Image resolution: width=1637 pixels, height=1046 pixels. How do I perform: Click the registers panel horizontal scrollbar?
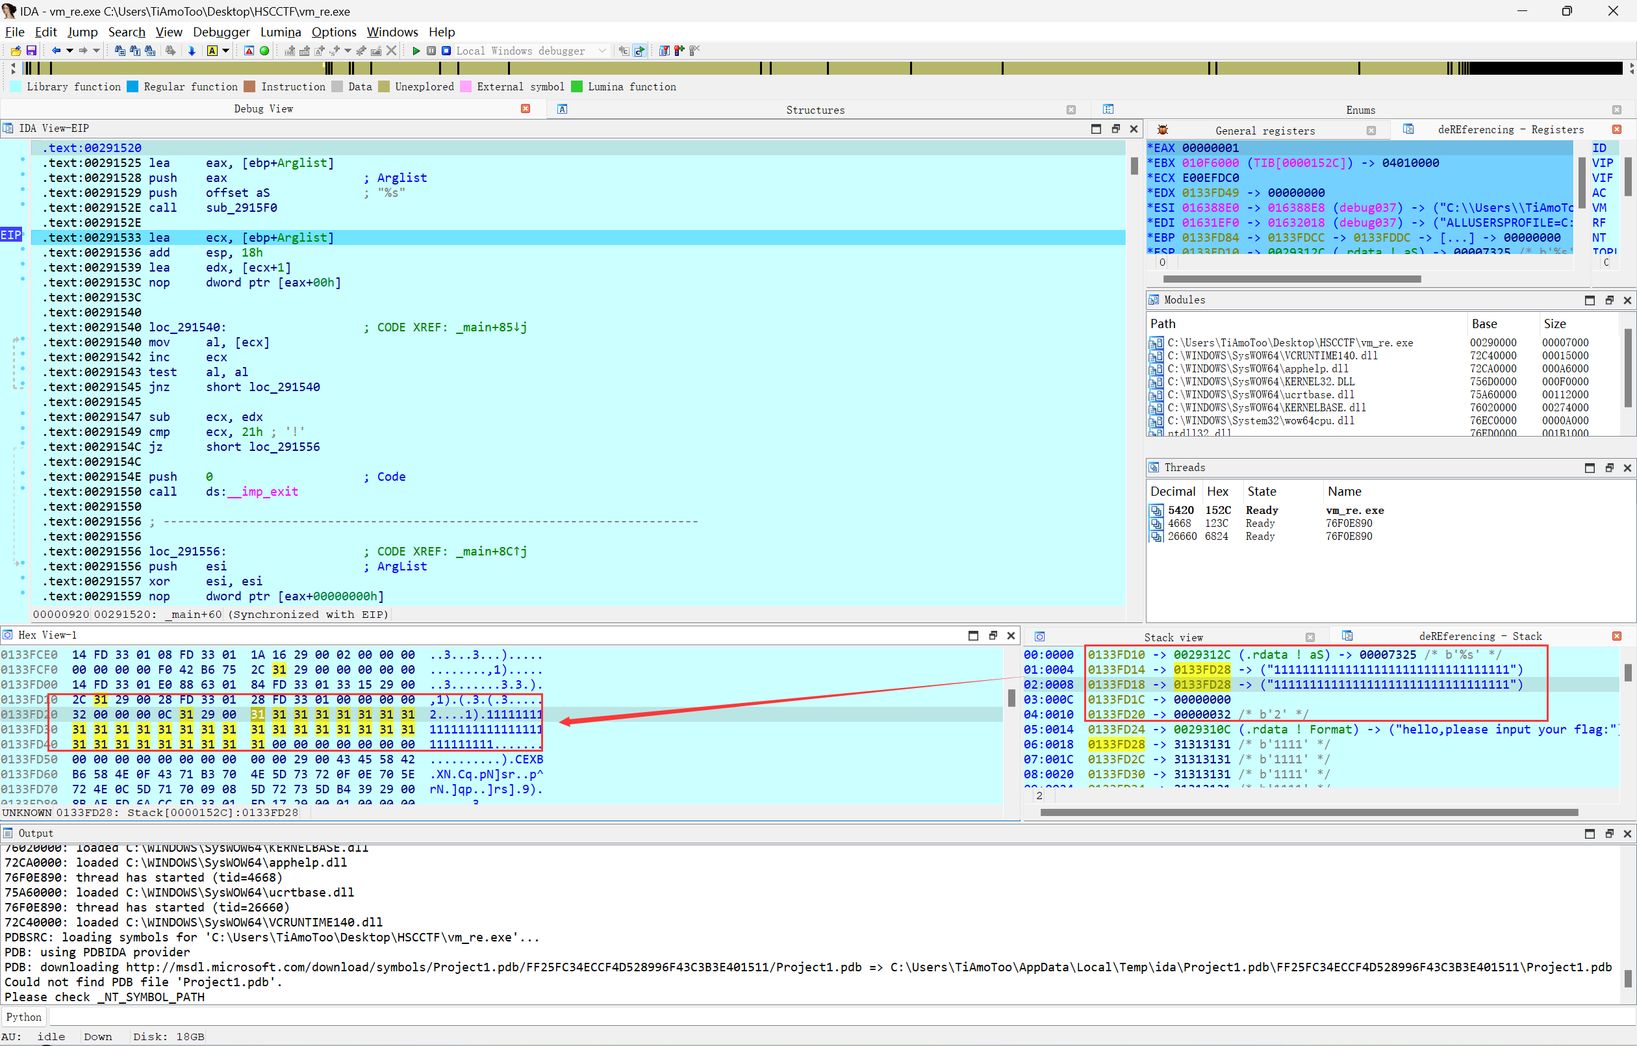pyautogui.click(x=1291, y=279)
